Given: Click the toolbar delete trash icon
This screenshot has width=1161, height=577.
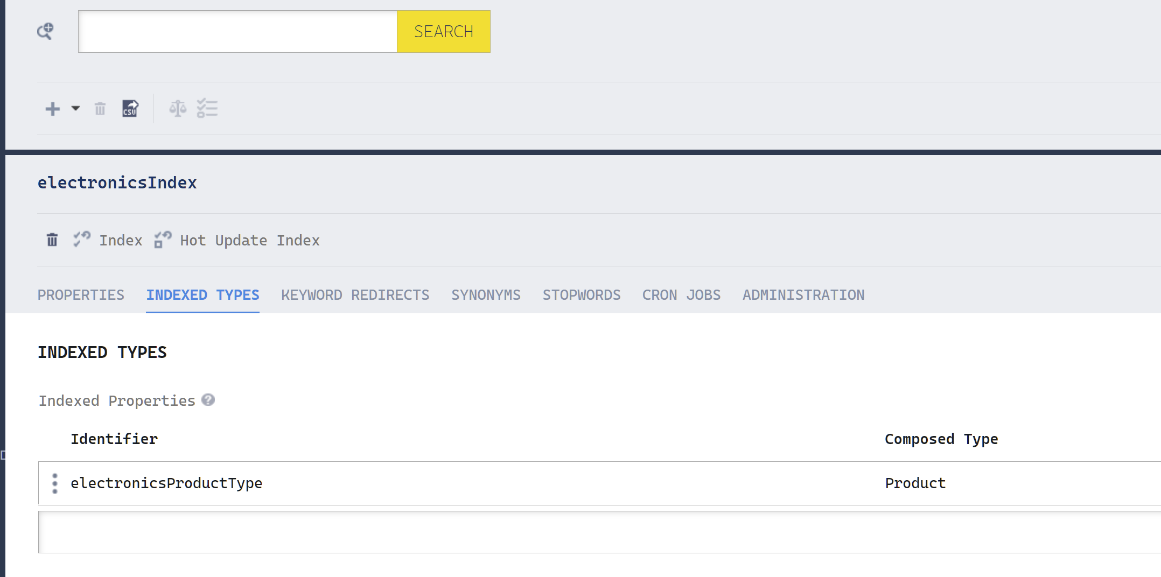Looking at the screenshot, I should (100, 109).
